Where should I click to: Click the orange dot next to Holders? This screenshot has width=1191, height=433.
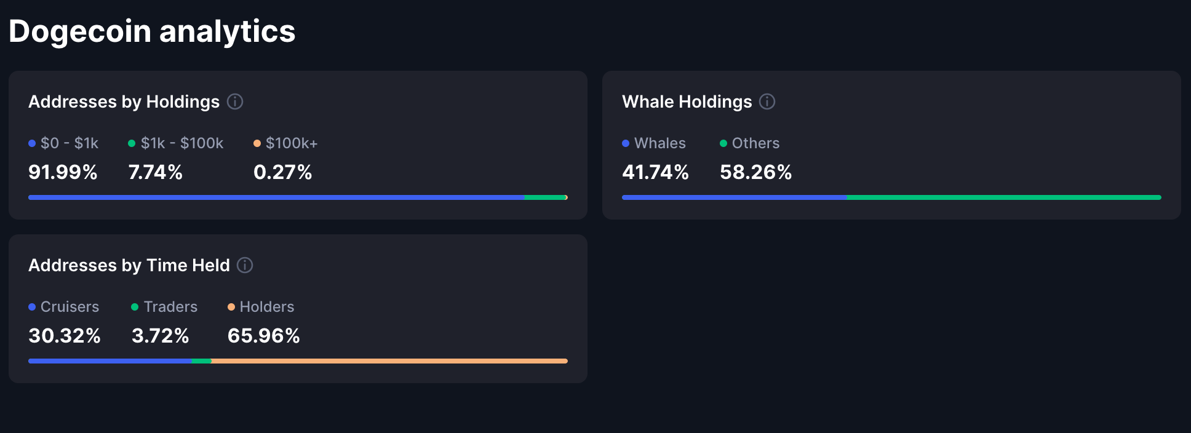pos(231,307)
